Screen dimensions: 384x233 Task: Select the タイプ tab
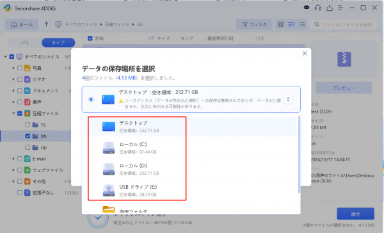coord(58,43)
